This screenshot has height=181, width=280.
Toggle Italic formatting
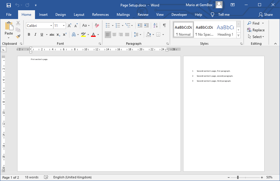35,35
